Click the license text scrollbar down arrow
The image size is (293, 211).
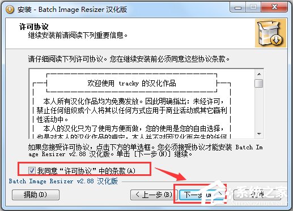[259, 134]
